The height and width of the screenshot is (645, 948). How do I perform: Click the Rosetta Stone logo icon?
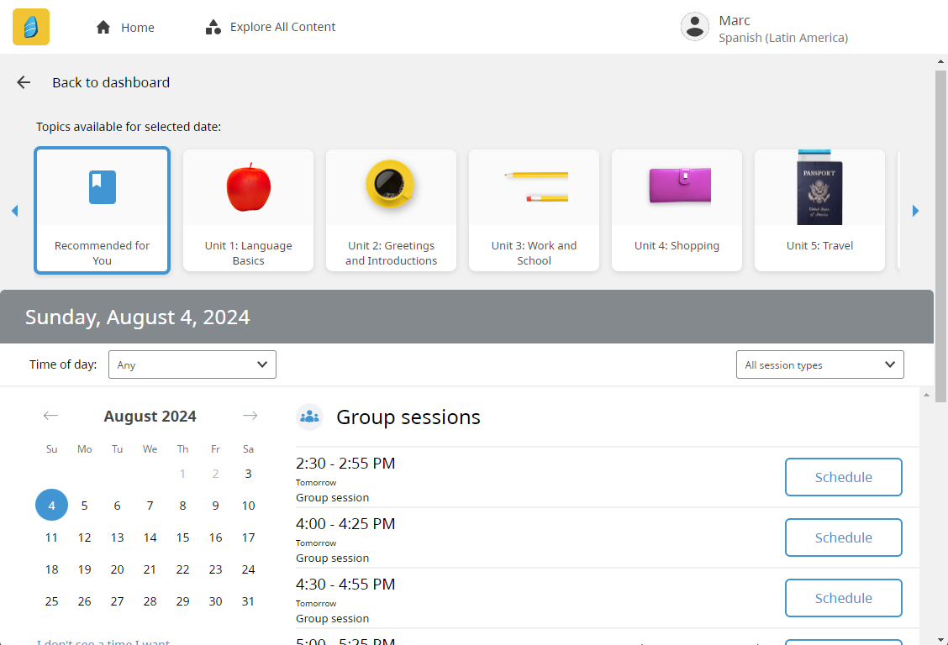pos(31,27)
